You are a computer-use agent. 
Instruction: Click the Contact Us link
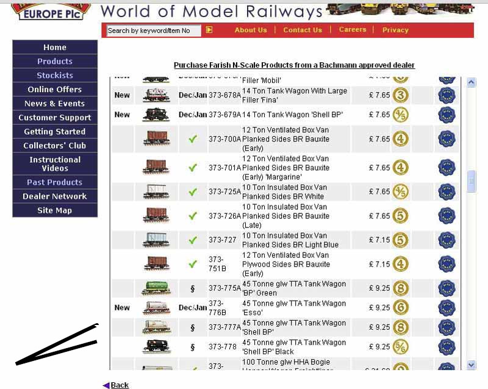(302, 30)
